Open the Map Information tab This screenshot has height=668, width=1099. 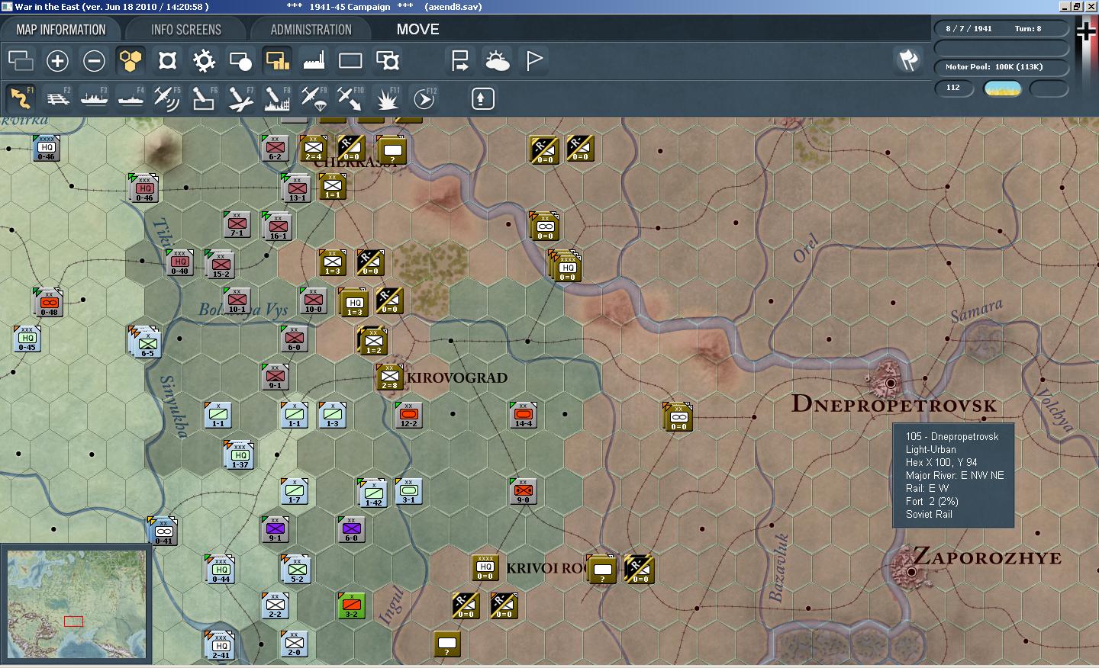pyautogui.click(x=61, y=30)
